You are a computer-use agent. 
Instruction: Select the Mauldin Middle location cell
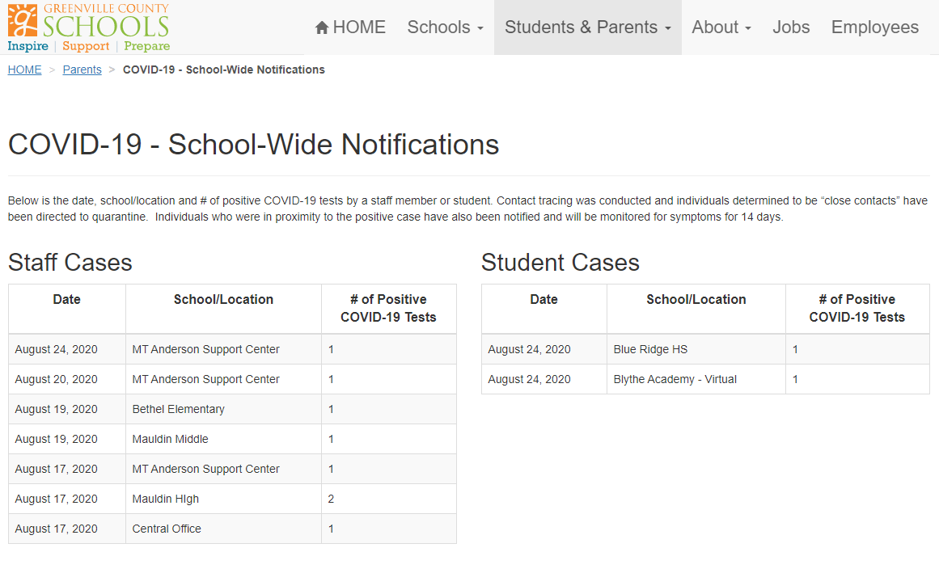coord(223,439)
